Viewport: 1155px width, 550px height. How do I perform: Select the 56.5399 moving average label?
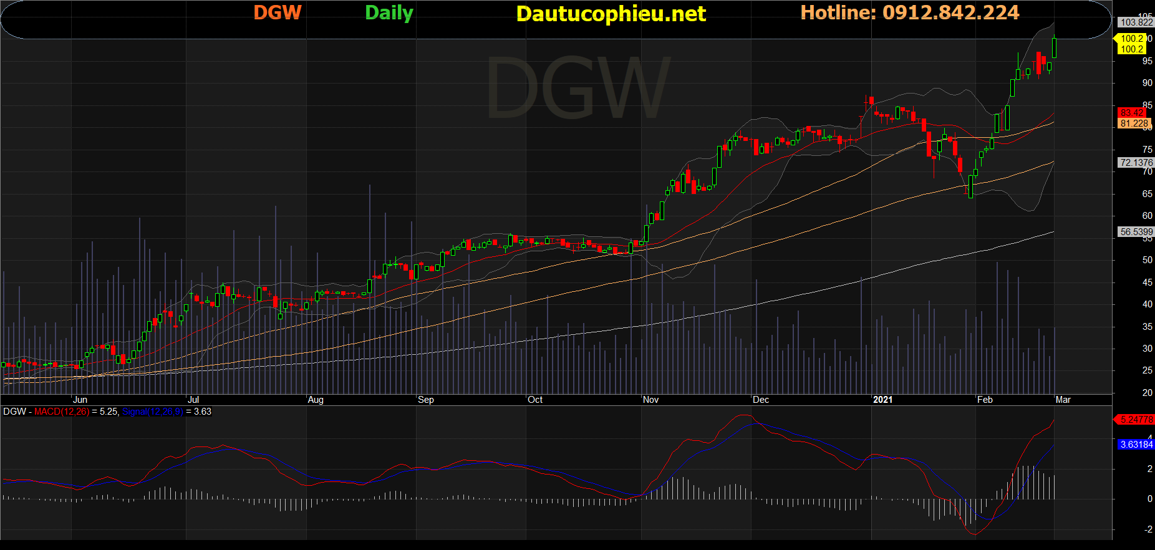pyautogui.click(x=1136, y=232)
